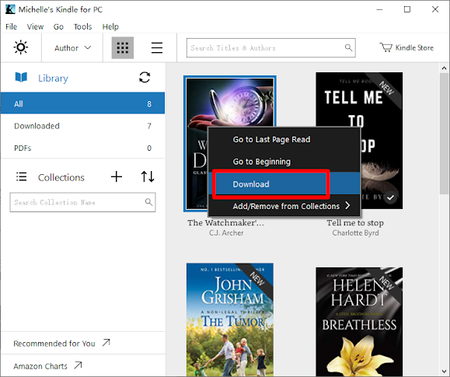
Task: Open Amazon Charts link
Action: pyautogui.click(x=47, y=366)
